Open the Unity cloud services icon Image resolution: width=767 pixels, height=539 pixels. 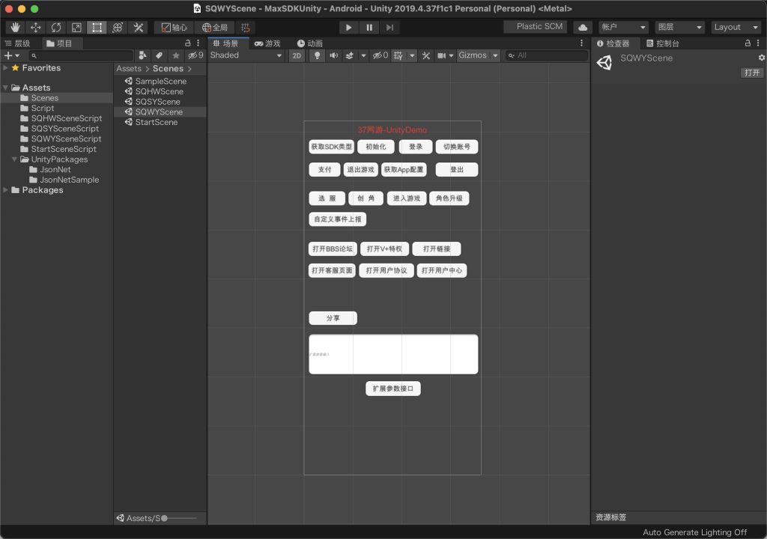pos(583,28)
